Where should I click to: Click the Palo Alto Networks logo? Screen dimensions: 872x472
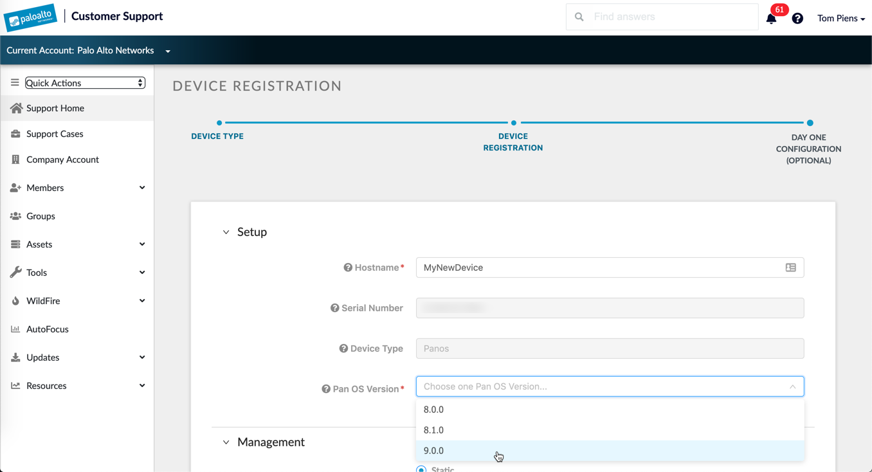pyautogui.click(x=30, y=17)
